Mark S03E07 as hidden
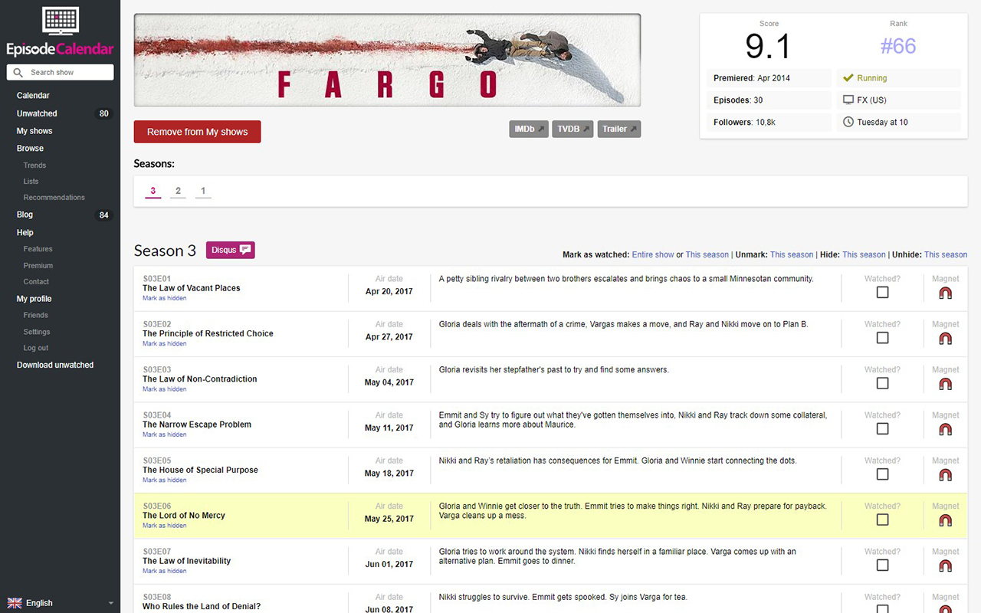Viewport: 981px width, 613px height. pos(165,571)
